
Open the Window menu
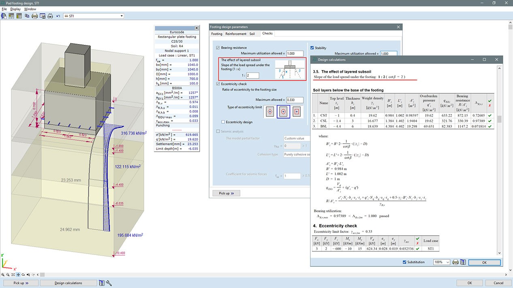coord(30,9)
